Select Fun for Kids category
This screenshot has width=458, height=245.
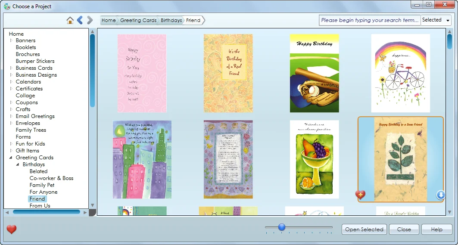[31, 144]
